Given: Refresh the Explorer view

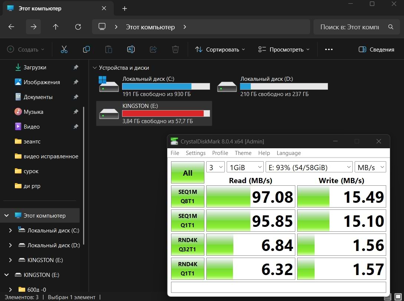Looking at the screenshot, I should click(78, 27).
